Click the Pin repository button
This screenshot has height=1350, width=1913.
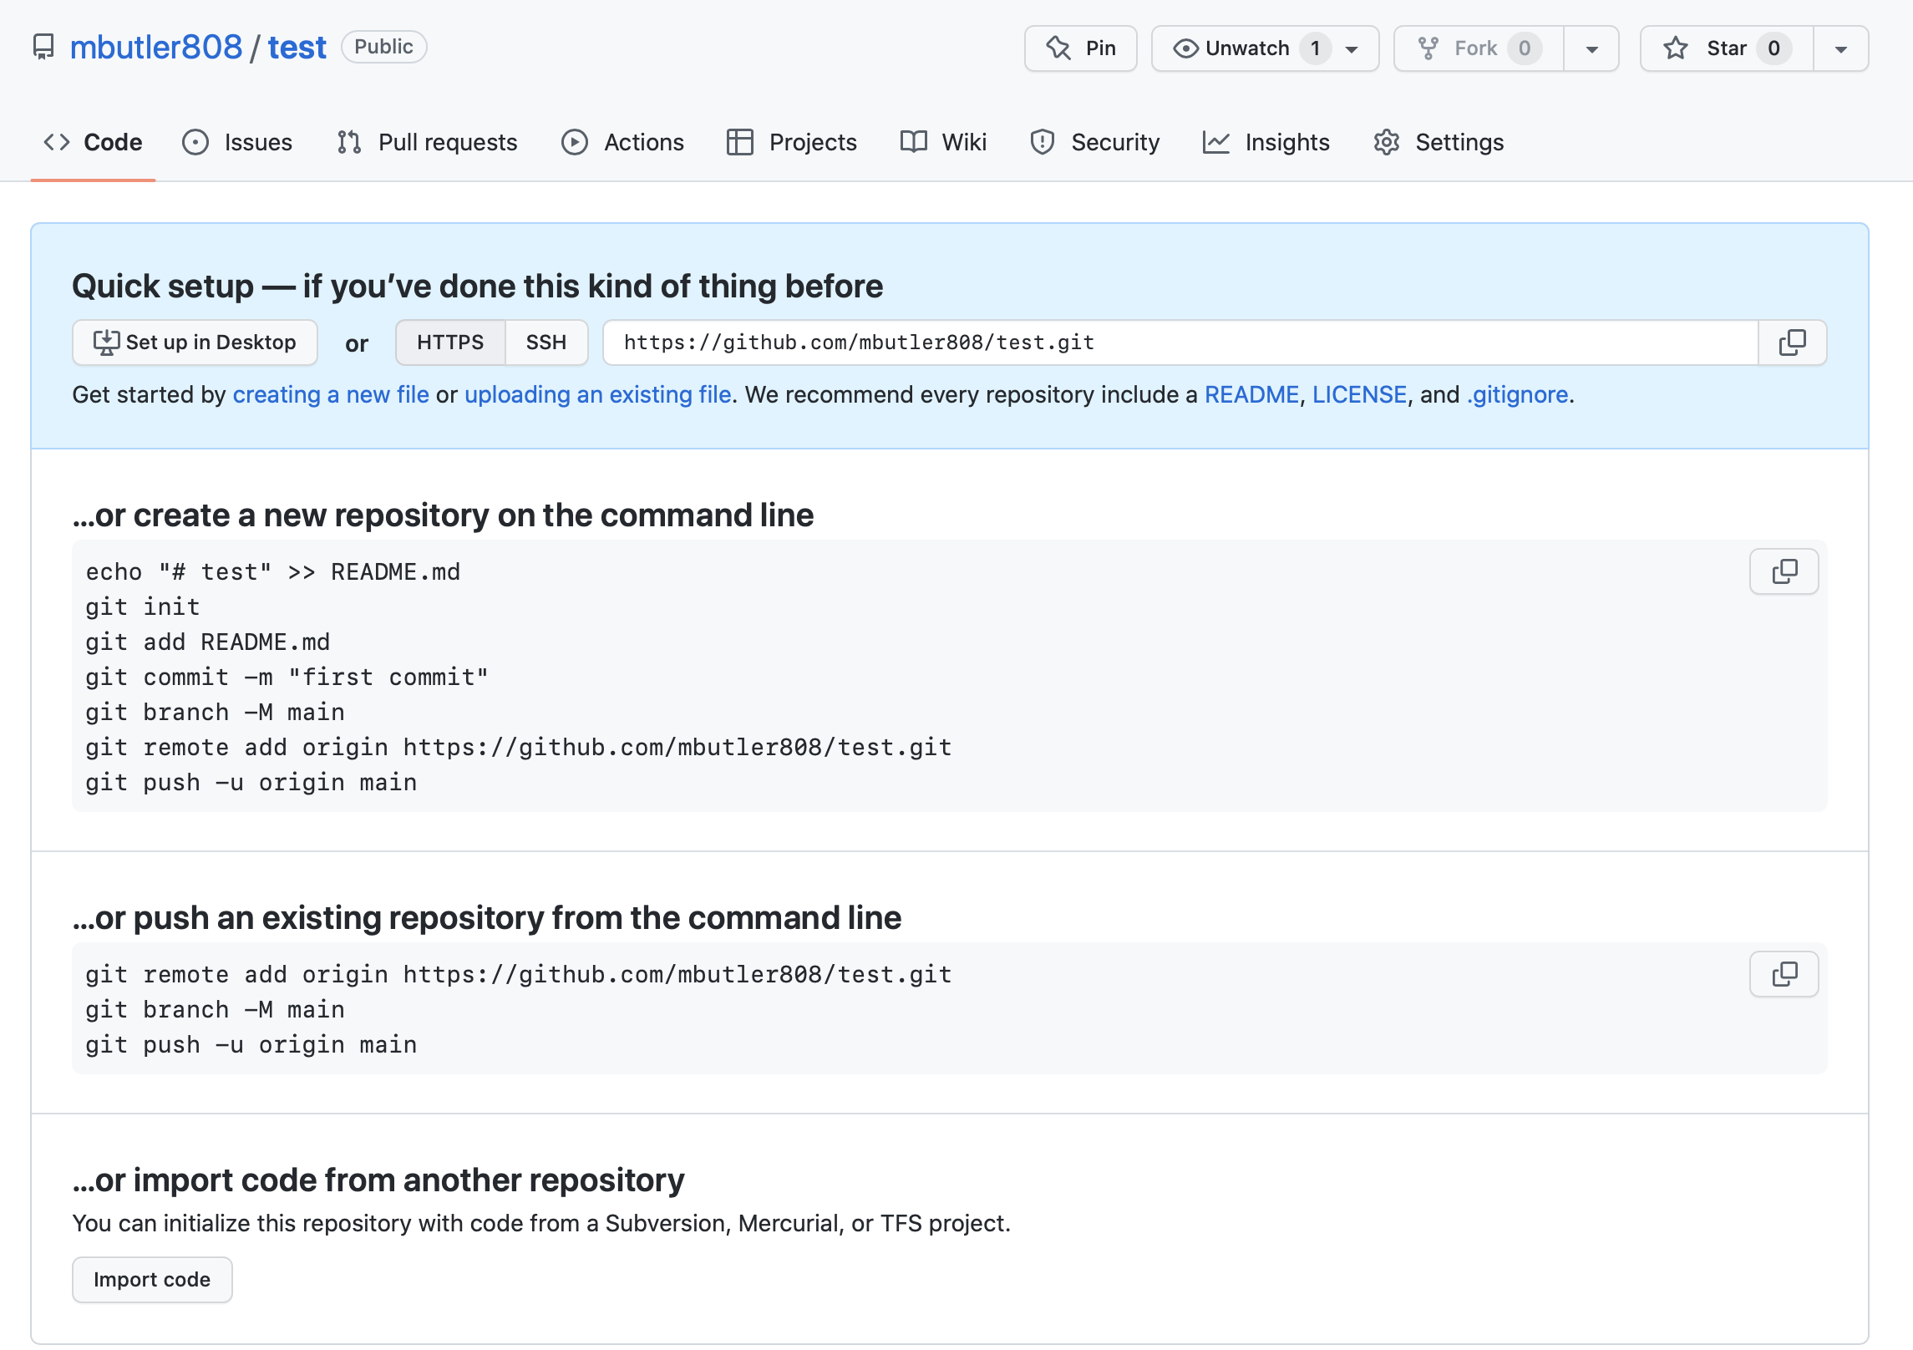tap(1080, 48)
